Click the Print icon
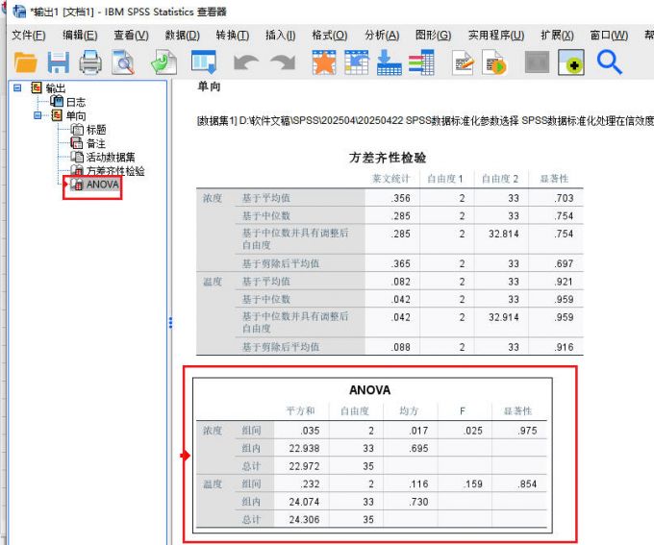The height and width of the screenshot is (545, 654). coord(90,62)
